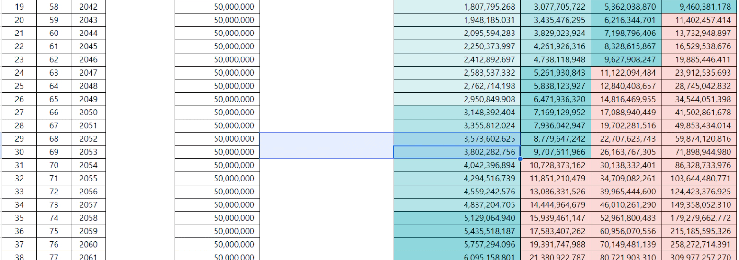Viewport: 739px width, 260px height.
Task: Click cell with 41,502,861,678
Action: [x=700, y=113]
